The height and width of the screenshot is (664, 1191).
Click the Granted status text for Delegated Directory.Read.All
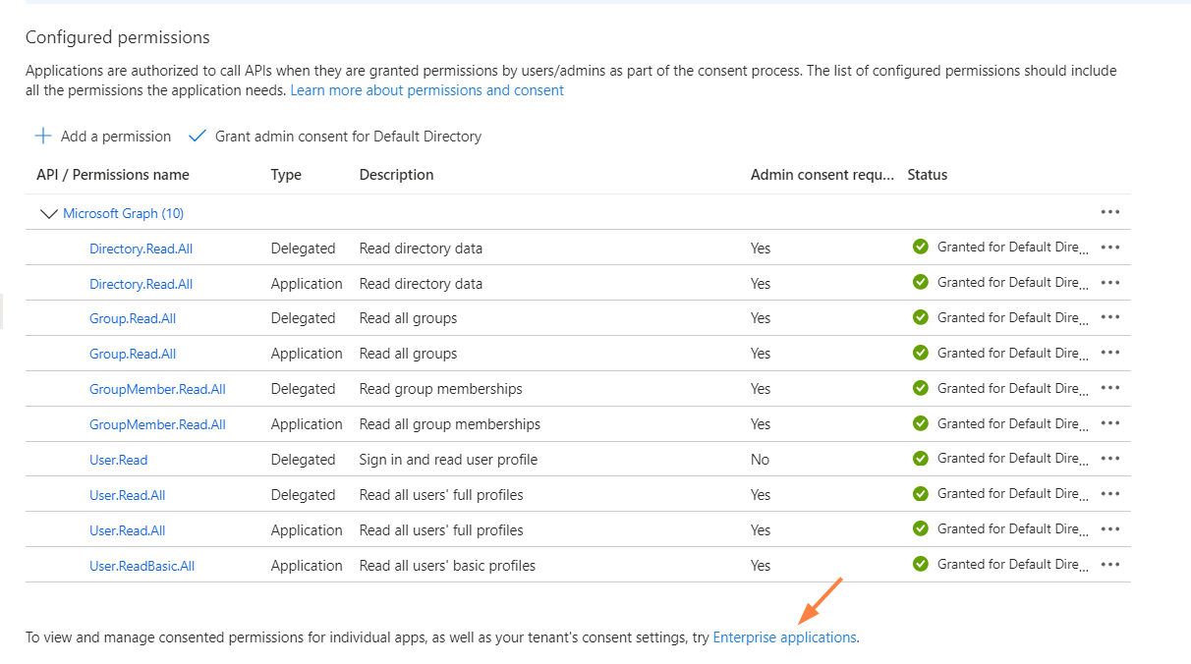click(1013, 248)
